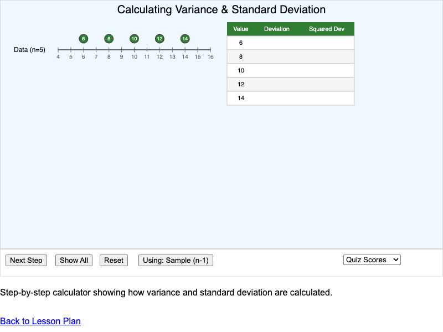
Task: Click the marker labeled 12
Action: tap(159, 39)
